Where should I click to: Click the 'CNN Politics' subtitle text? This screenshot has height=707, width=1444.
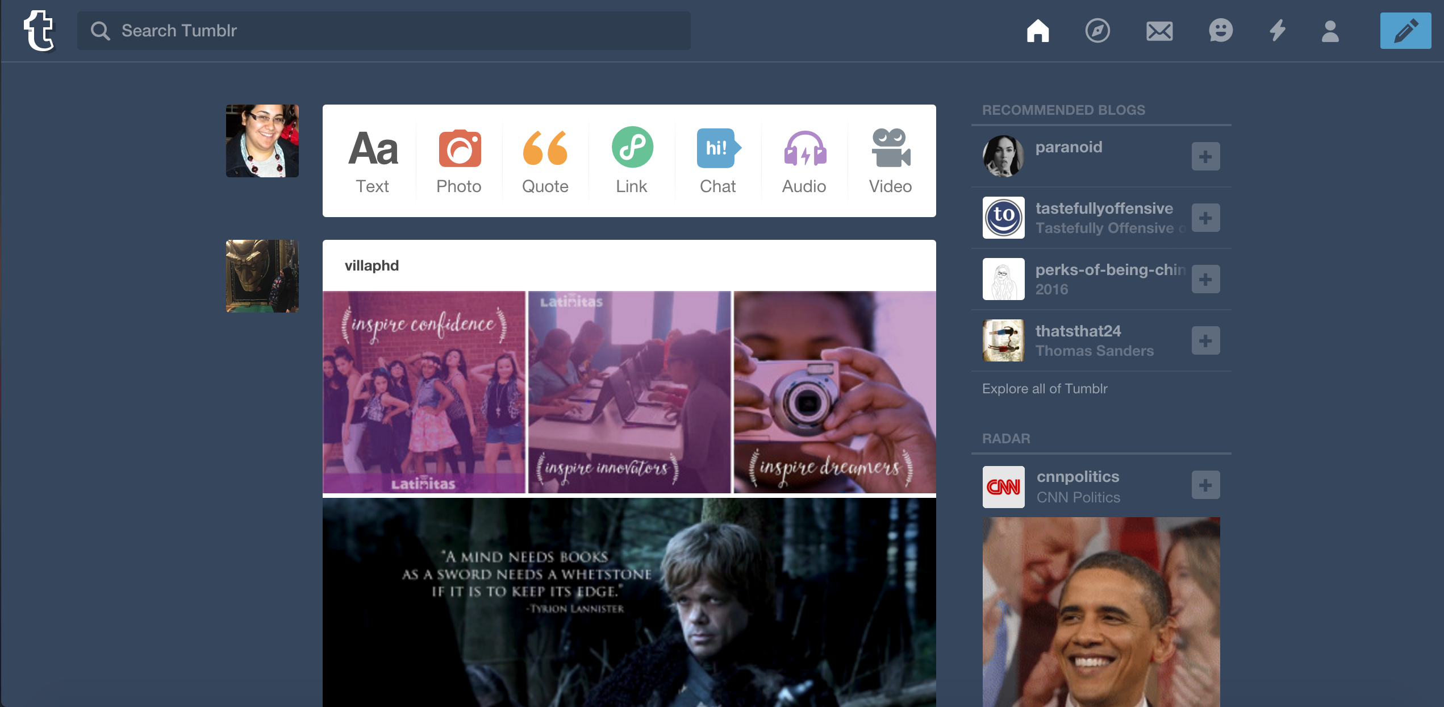click(1078, 497)
